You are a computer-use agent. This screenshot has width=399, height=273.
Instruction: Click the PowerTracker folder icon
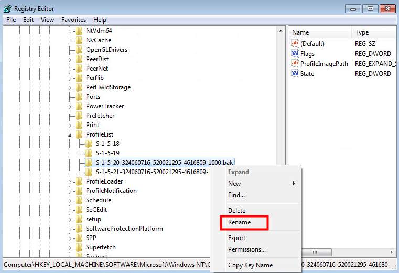point(79,106)
